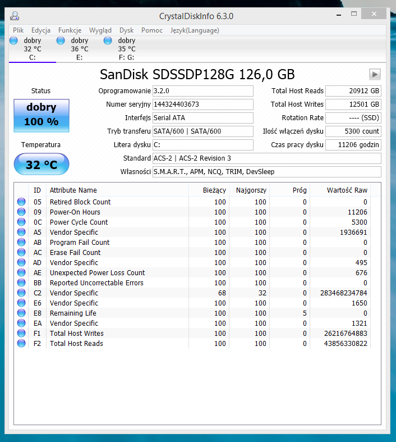Minimize the CrystalDiskInfo window

point(339,14)
